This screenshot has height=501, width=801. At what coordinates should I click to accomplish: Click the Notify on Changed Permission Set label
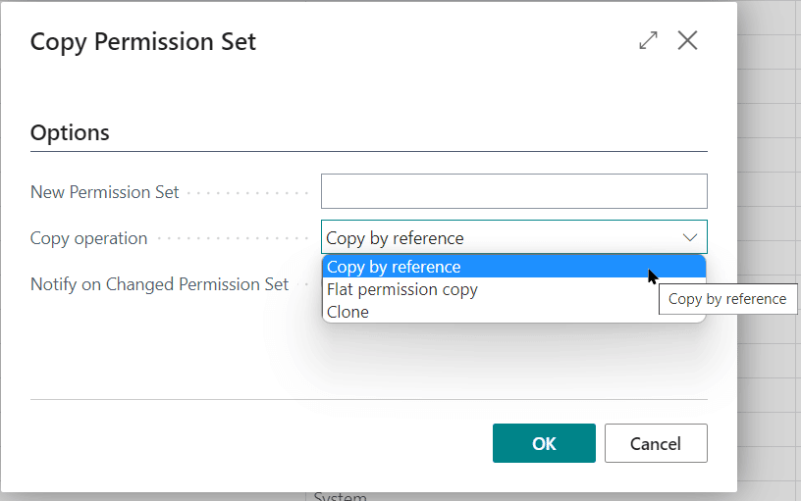tap(159, 284)
